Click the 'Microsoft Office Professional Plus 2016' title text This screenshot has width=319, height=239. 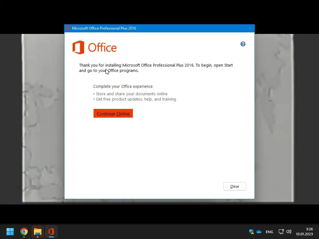click(x=104, y=28)
